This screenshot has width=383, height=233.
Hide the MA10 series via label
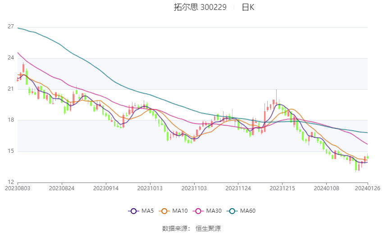coord(180,211)
